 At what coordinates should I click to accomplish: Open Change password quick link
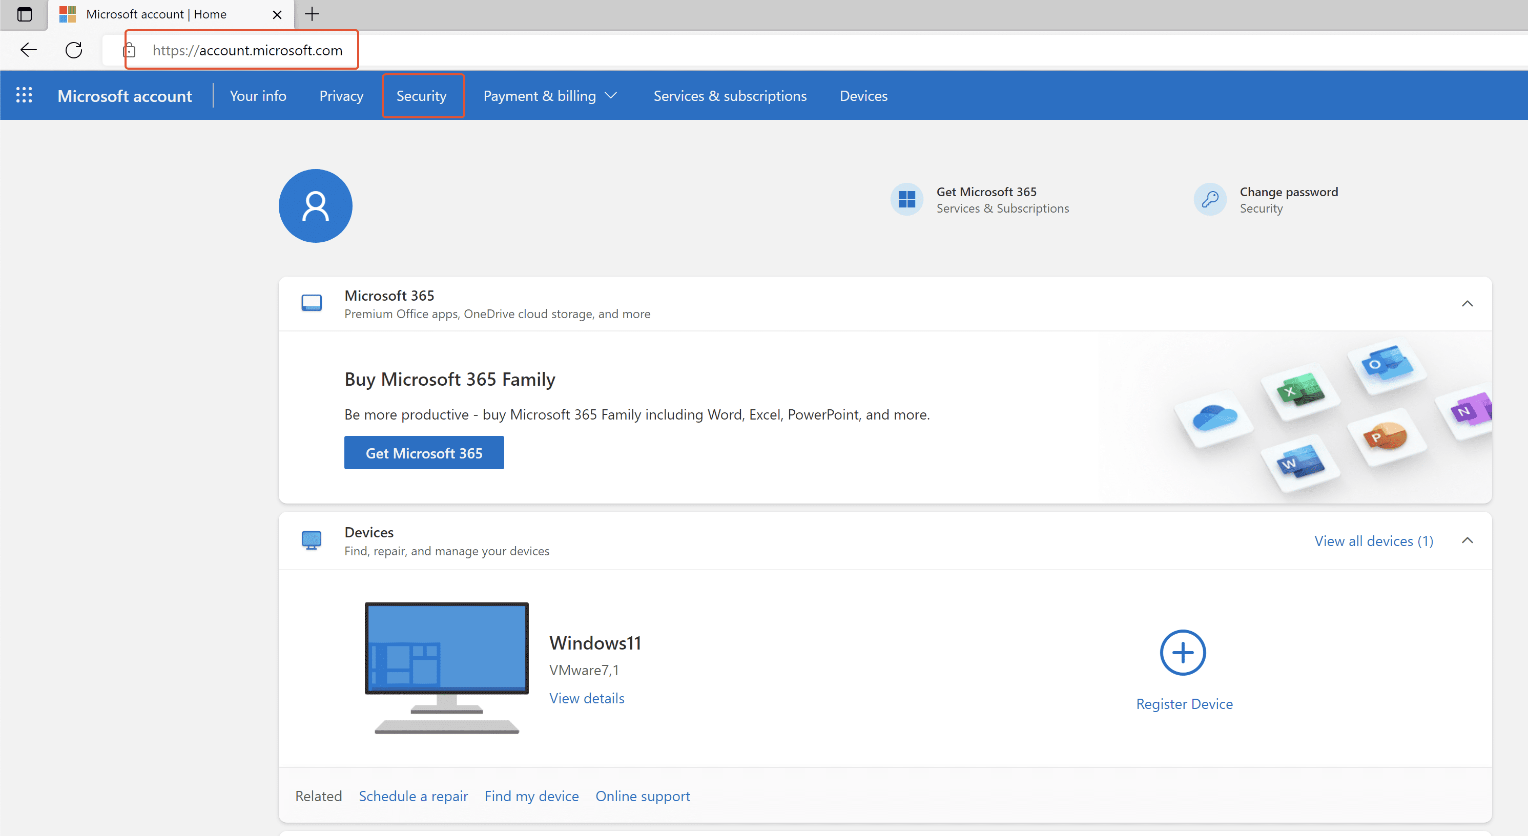point(1266,199)
